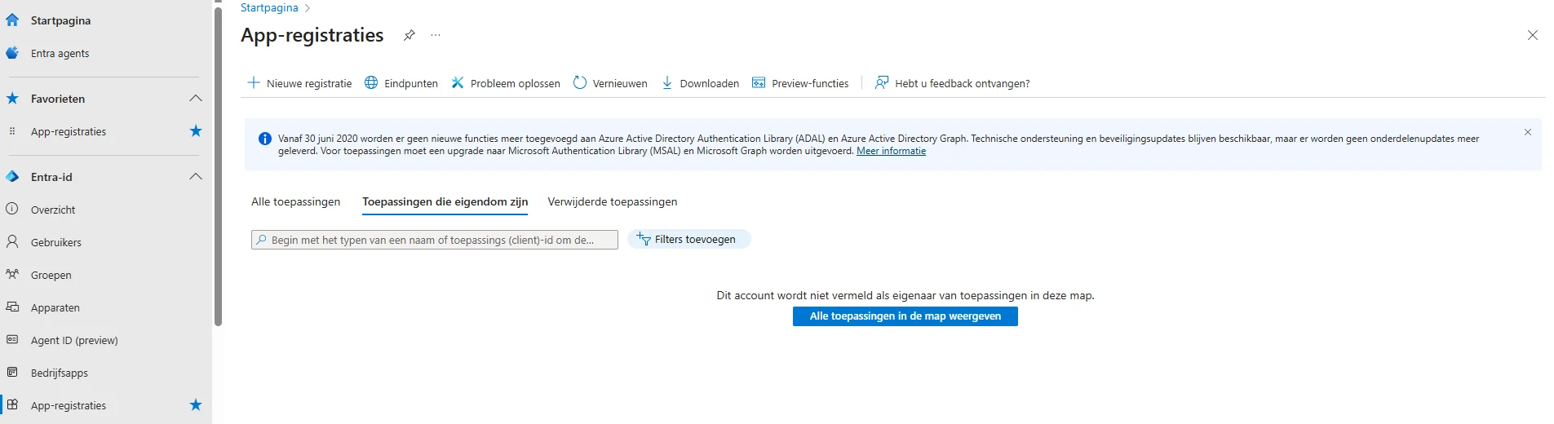Open the Startpagina home icon
The width and height of the screenshot is (1554, 424).
pos(12,20)
